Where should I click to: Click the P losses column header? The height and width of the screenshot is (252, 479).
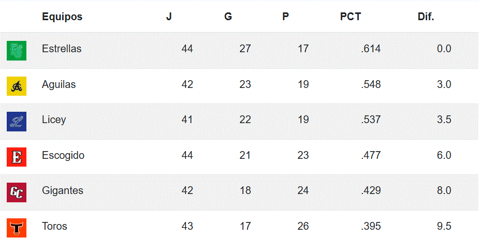click(285, 17)
